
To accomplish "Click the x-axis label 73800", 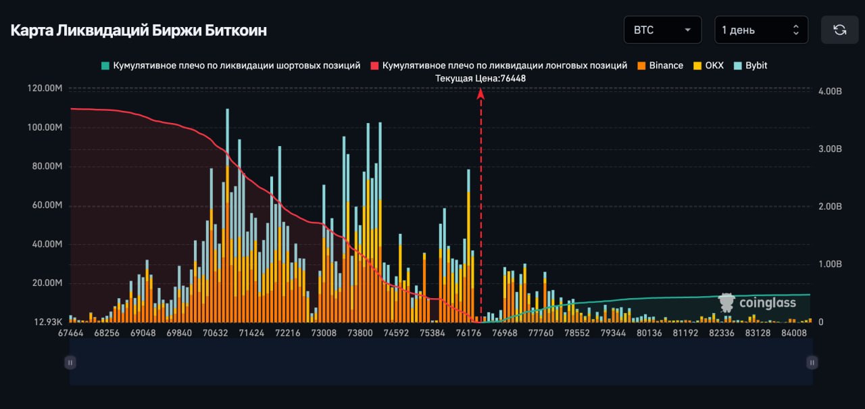I will [360, 333].
